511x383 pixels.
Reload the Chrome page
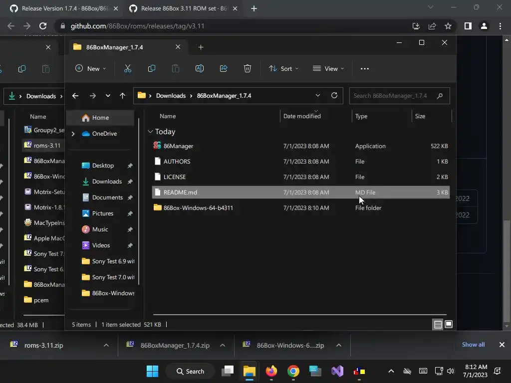43,26
